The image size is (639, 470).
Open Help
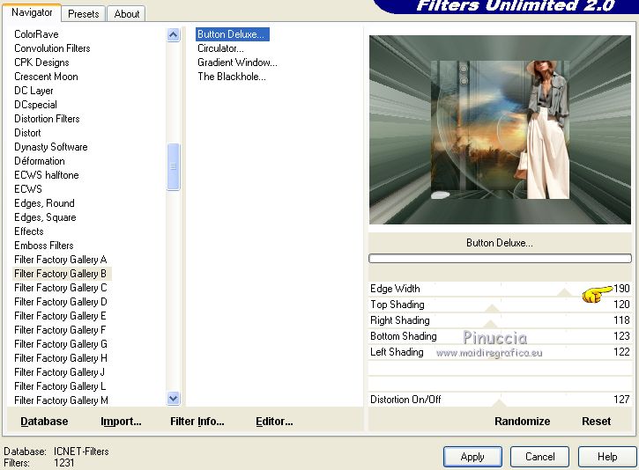pos(607,457)
